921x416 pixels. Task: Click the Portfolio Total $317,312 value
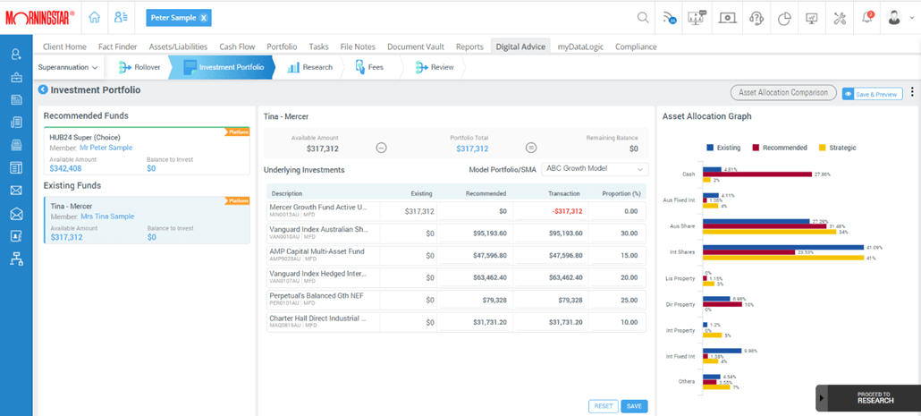pyautogui.click(x=472, y=149)
